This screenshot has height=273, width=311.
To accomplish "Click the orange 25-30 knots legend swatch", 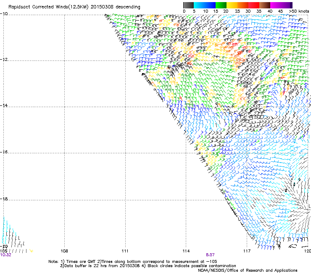I will point(243,5).
